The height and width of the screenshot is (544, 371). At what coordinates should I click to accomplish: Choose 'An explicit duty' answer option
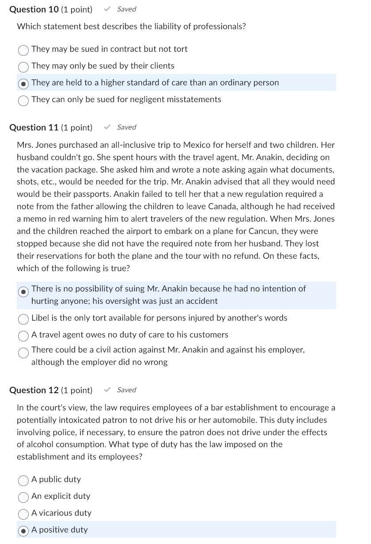(x=23, y=497)
